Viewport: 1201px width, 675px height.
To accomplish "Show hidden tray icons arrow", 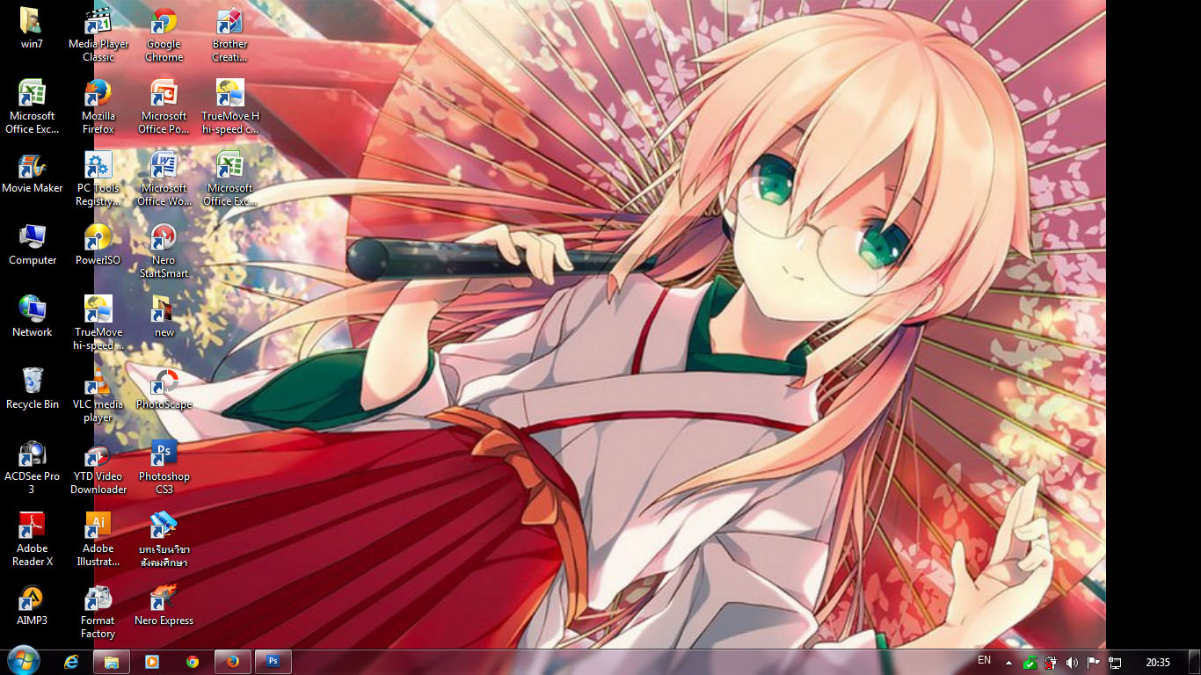I will pos(1008,663).
